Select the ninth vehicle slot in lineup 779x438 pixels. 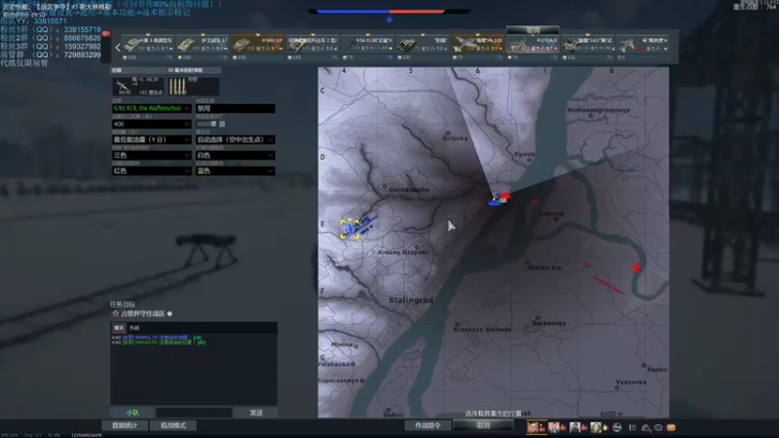[588, 44]
